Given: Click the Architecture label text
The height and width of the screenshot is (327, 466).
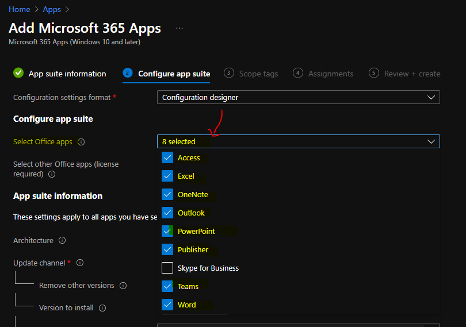Looking at the screenshot, I should click(x=33, y=241).
